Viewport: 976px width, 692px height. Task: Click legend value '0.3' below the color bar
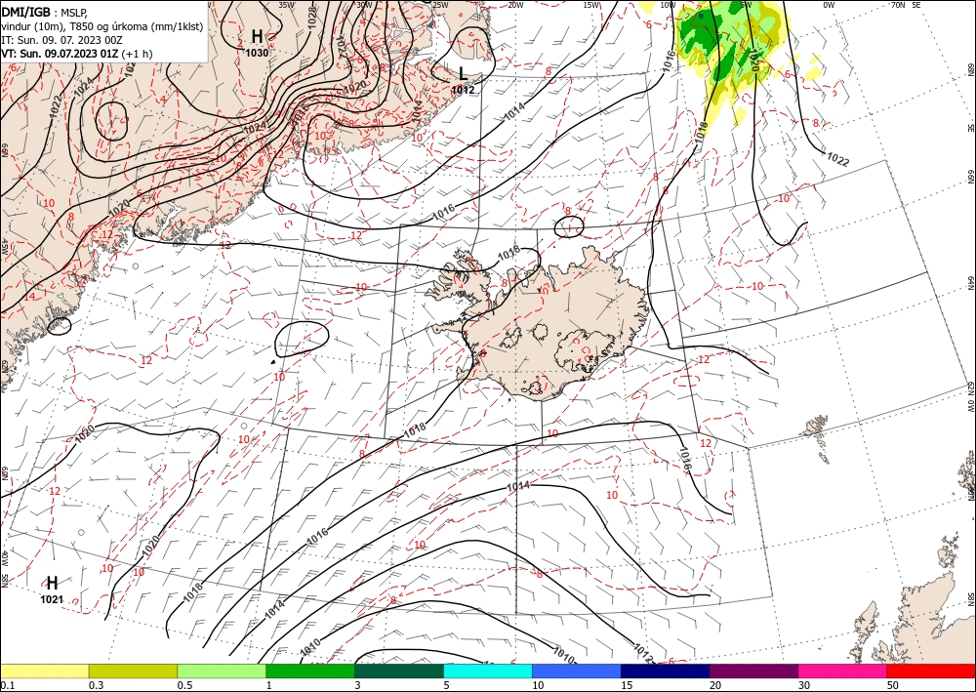[x=97, y=685]
